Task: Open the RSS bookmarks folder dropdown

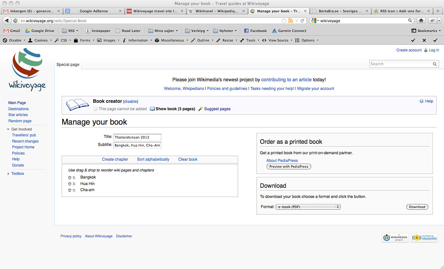Action: 70,31
